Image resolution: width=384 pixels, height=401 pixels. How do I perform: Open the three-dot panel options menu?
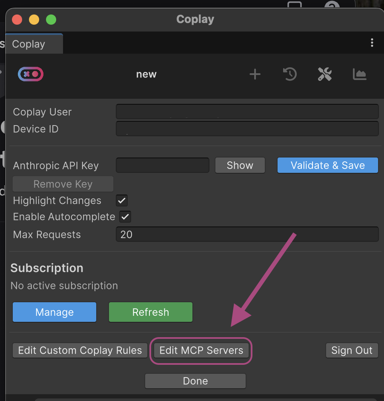pyautogui.click(x=372, y=43)
